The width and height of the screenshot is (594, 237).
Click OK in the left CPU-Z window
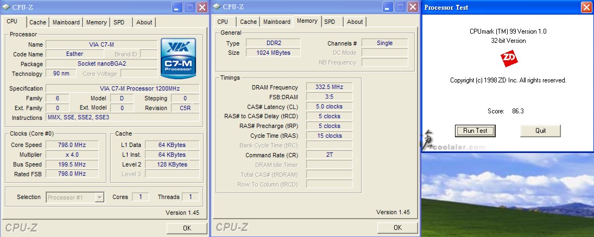(187, 228)
